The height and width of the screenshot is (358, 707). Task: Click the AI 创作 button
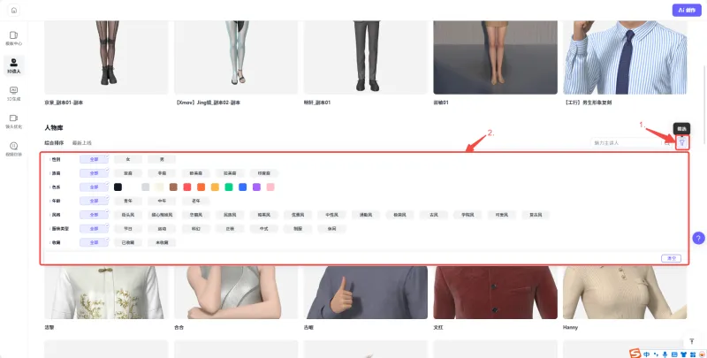687,10
